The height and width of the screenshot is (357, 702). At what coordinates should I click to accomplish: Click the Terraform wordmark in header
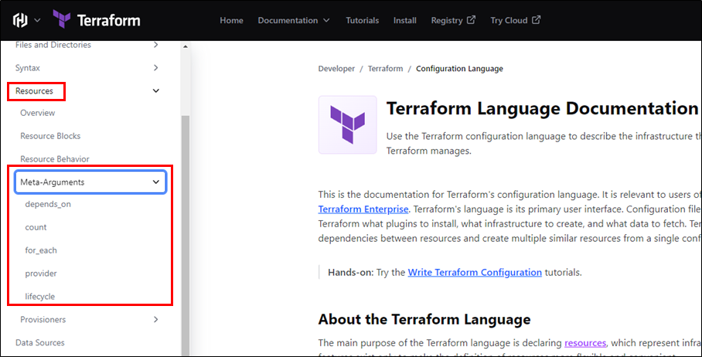[109, 20]
